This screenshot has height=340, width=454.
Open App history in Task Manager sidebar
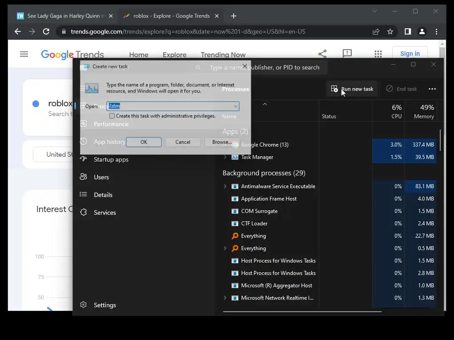110,142
